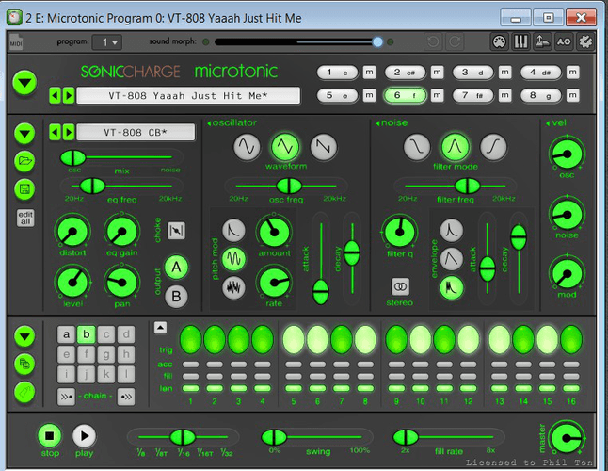
Task: Click the sound morph slider handle
Action: click(377, 41)
